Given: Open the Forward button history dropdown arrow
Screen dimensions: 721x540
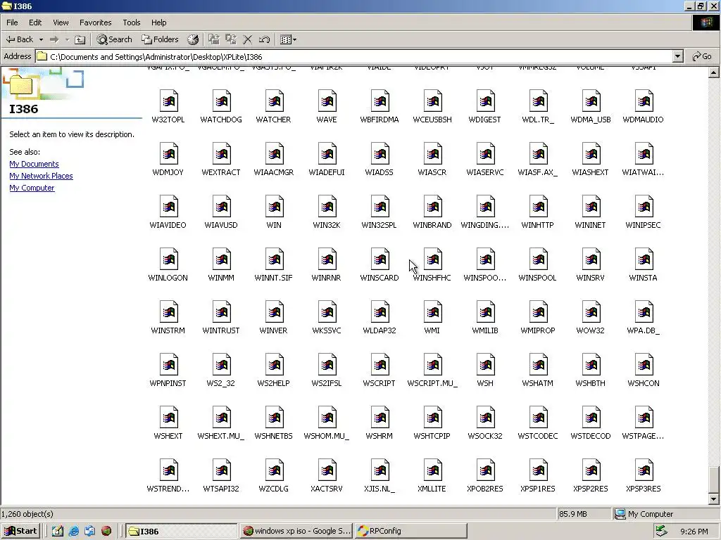Looking at the screenshot, I should tap(67, 39).
